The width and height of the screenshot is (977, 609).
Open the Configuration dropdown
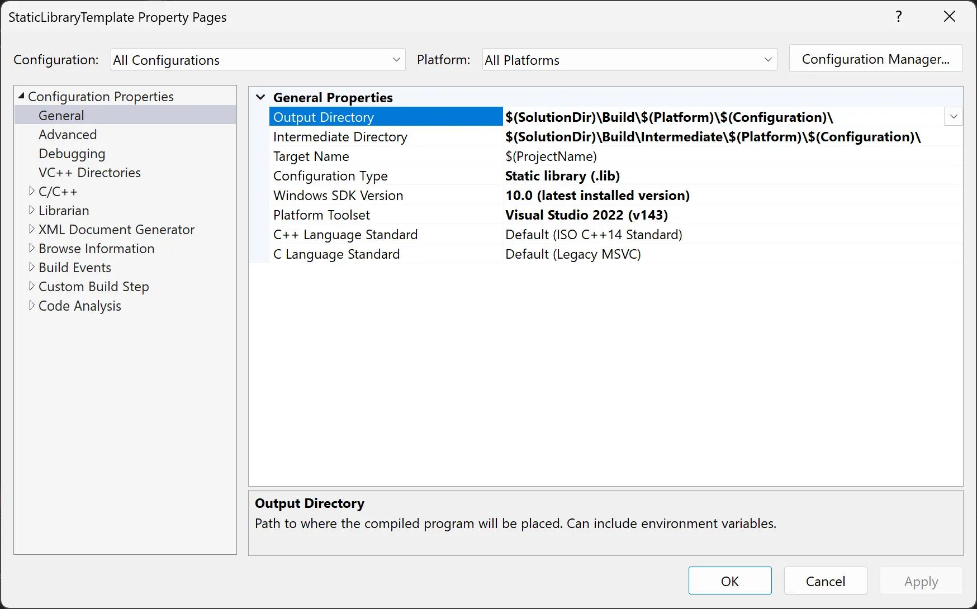pyautogui.click(x=258, y=60)
